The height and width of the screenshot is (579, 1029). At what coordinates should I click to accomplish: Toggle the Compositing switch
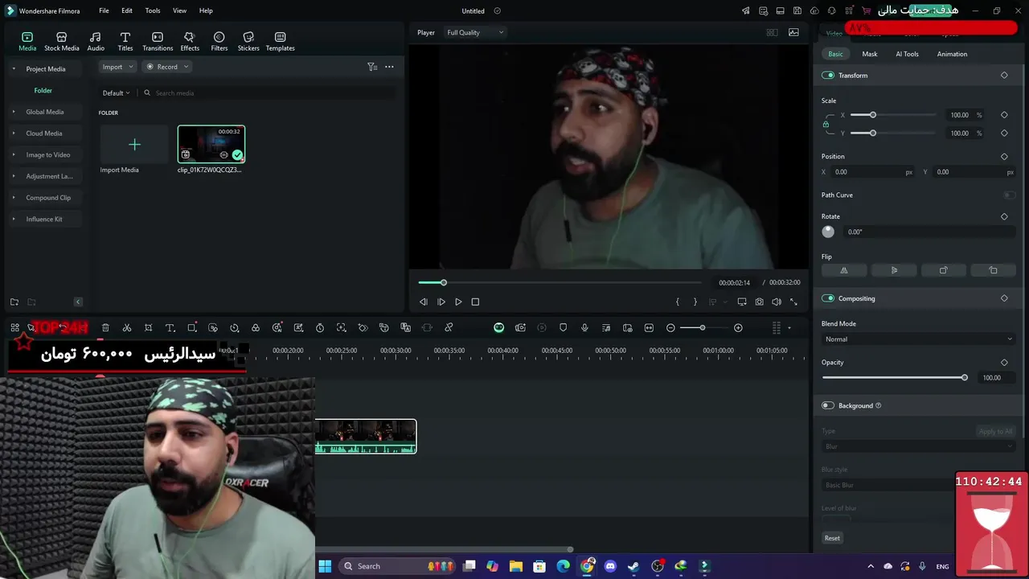(828, 298)
